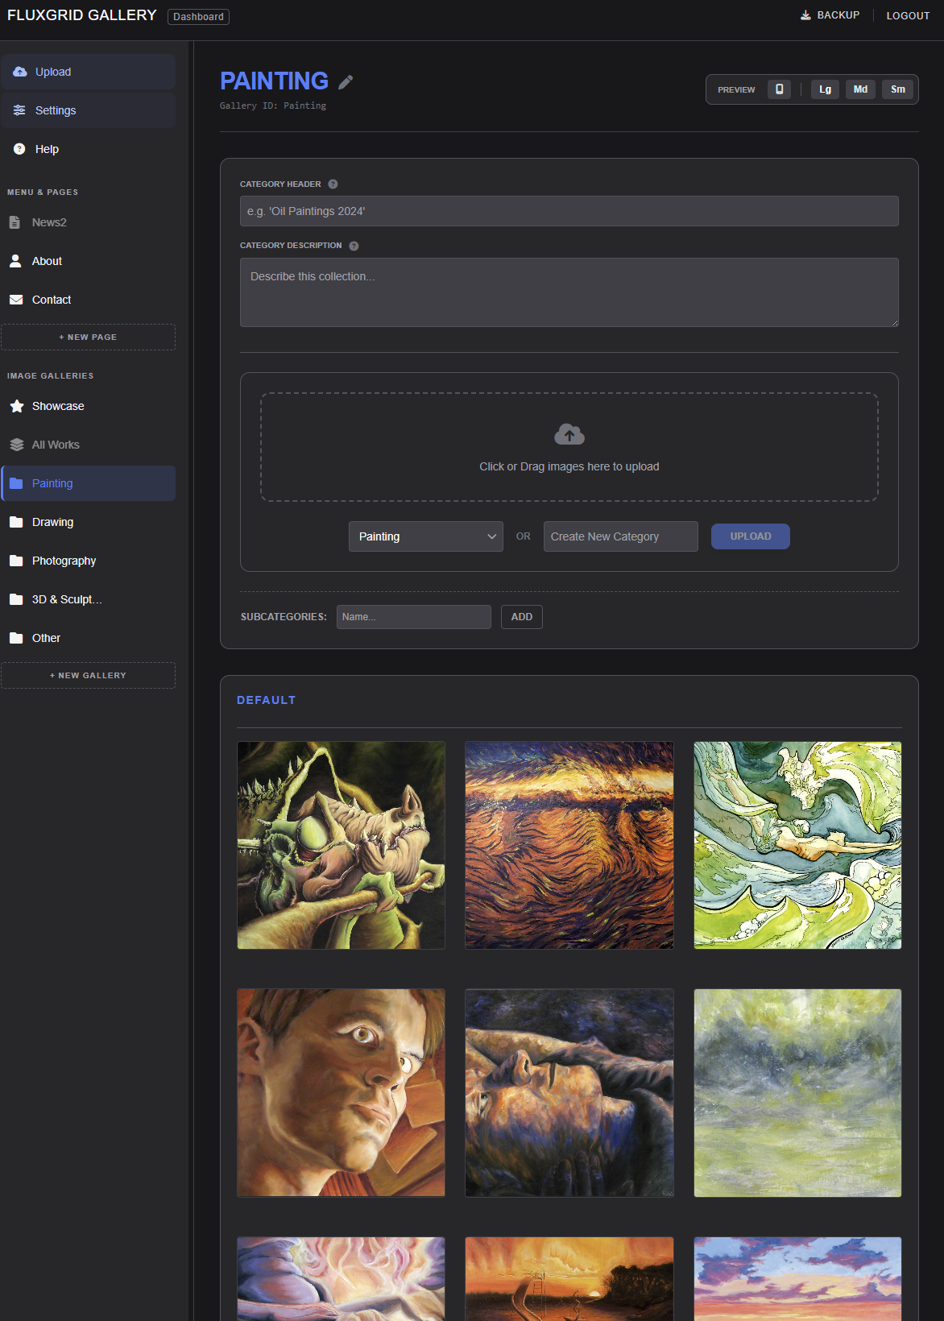This screenshot has width=944, height=1321.
Task: Focus the Category Description textarea
Action: coord(569,292)
